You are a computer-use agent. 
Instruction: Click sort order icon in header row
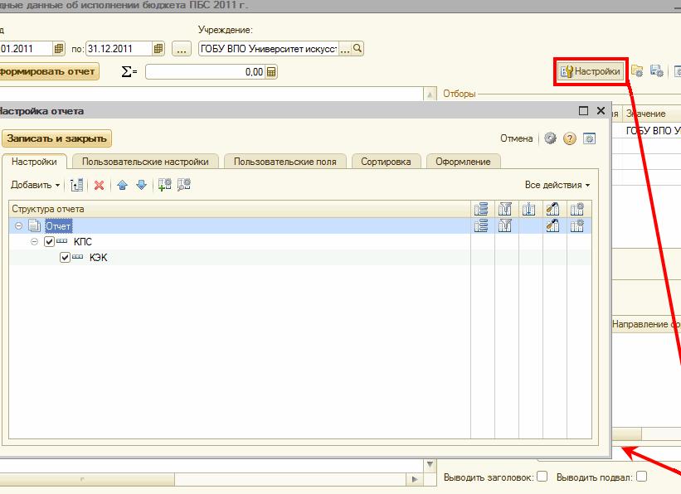click(x=529, y=209)
